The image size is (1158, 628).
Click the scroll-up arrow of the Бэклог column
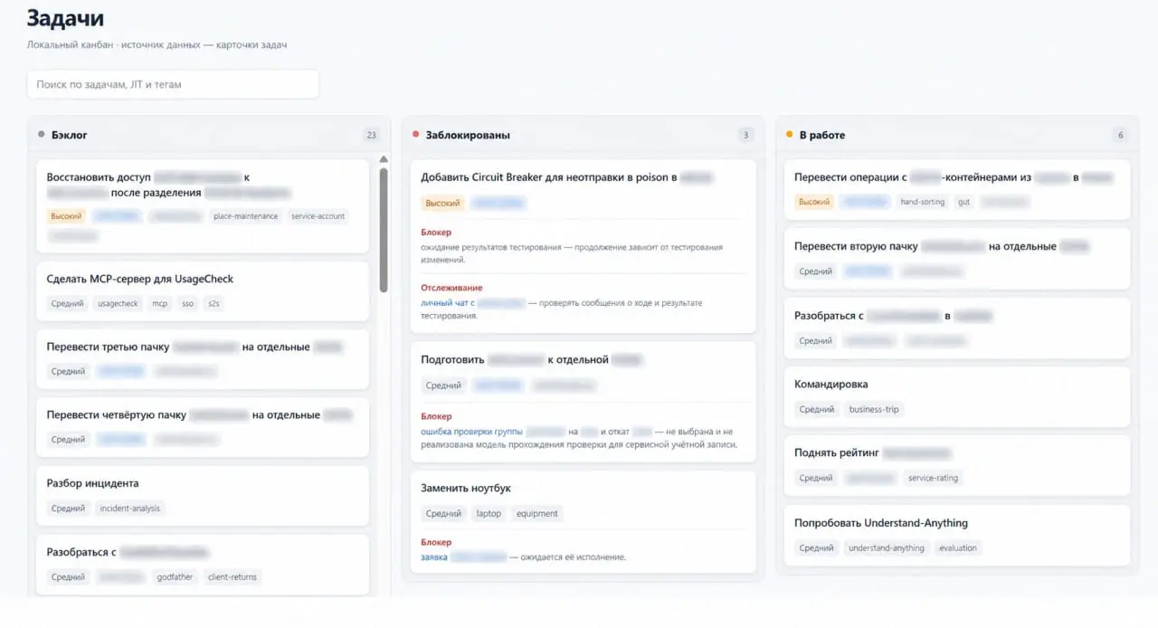(384, 160)
